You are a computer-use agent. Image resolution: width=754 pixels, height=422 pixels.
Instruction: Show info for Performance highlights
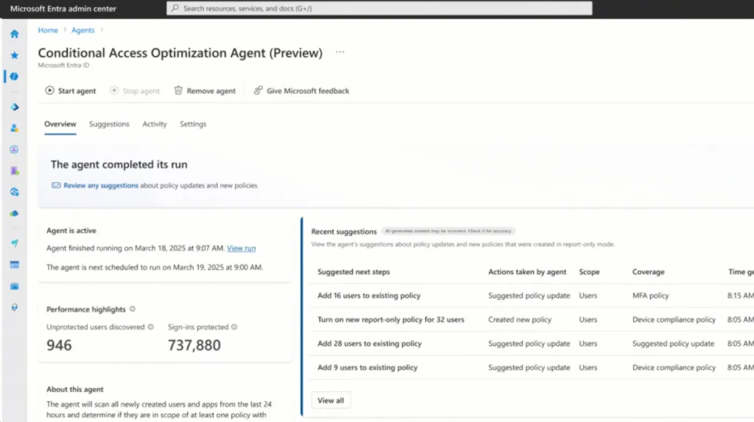pyautogui.click(x=133, y=309)
